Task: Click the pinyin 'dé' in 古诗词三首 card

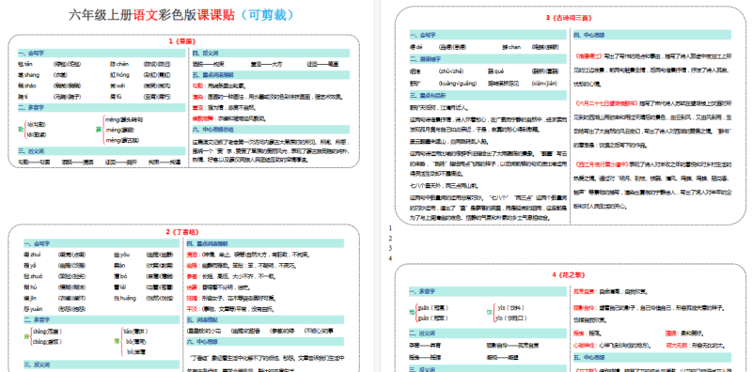Action: (418, 47)
